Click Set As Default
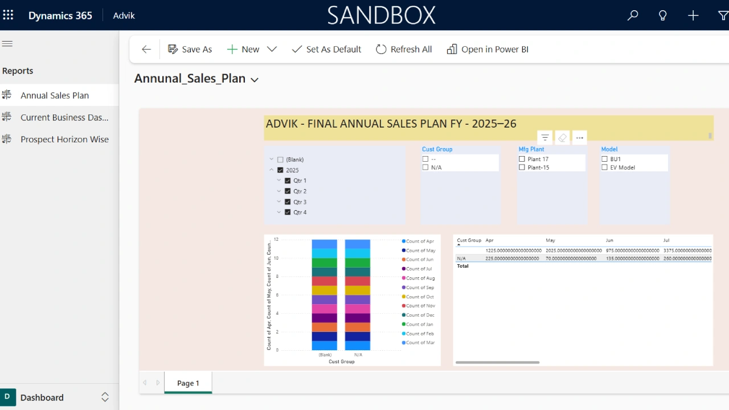 326,50
